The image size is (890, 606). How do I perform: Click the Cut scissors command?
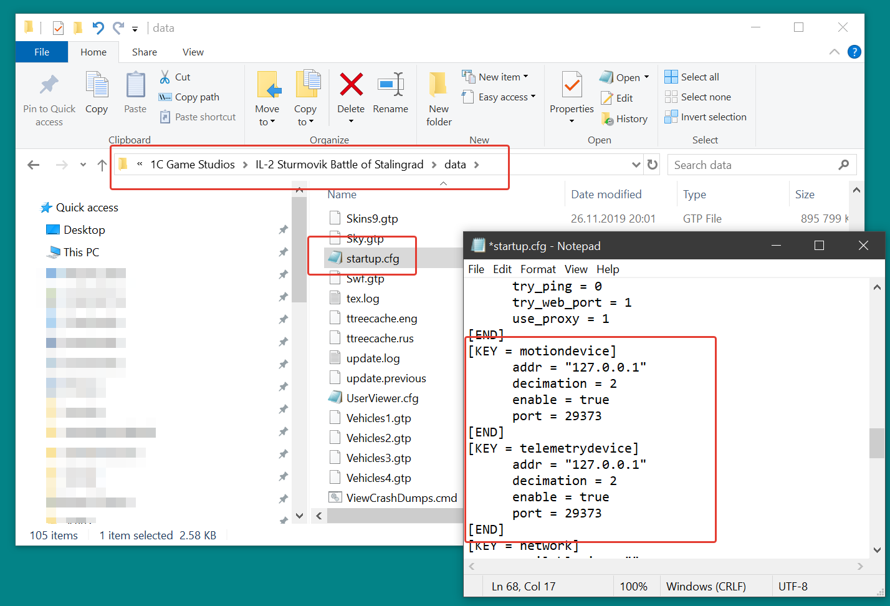[x=175, y=77]
